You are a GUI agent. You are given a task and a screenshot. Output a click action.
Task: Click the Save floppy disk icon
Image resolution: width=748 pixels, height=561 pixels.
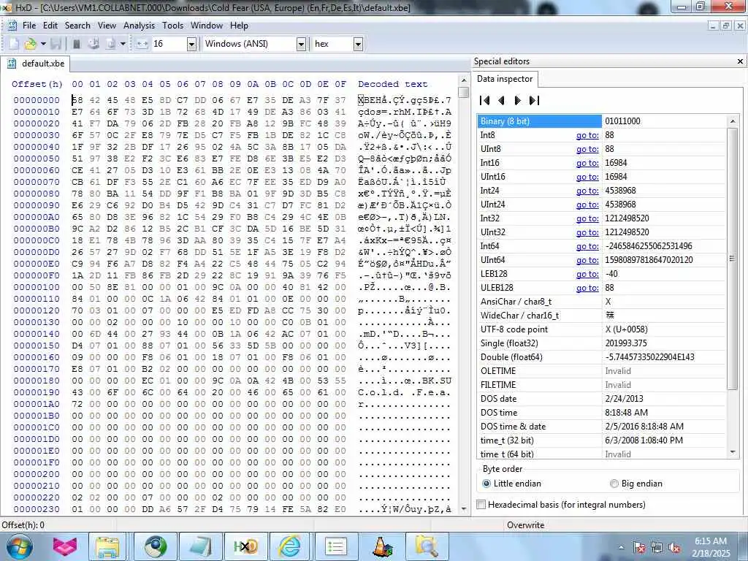[x=56, y=44]
